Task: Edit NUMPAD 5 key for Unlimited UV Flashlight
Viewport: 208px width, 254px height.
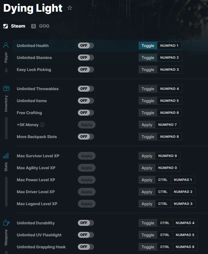Action: (185, 235)
